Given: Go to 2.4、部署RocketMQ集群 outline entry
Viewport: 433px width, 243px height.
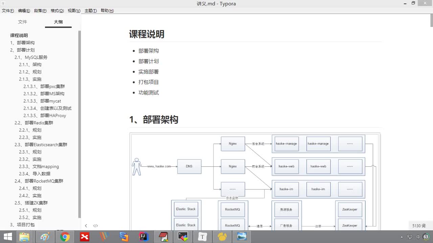Looking at the screenshot, I should [39, 181].
